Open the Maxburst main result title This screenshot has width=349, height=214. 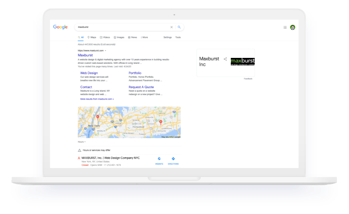[x=85, y=55]
